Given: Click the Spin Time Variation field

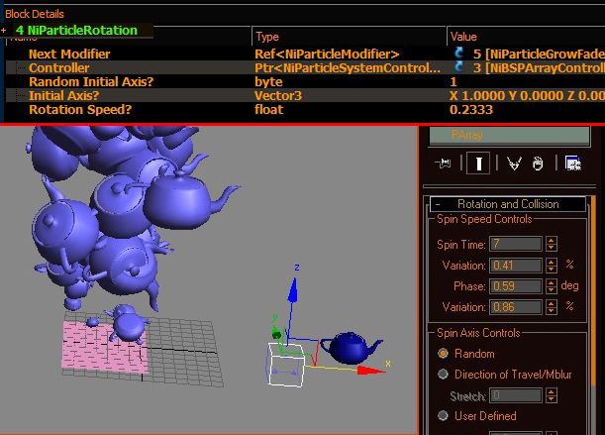Looking at the screenshot, I should pos(516,266).
